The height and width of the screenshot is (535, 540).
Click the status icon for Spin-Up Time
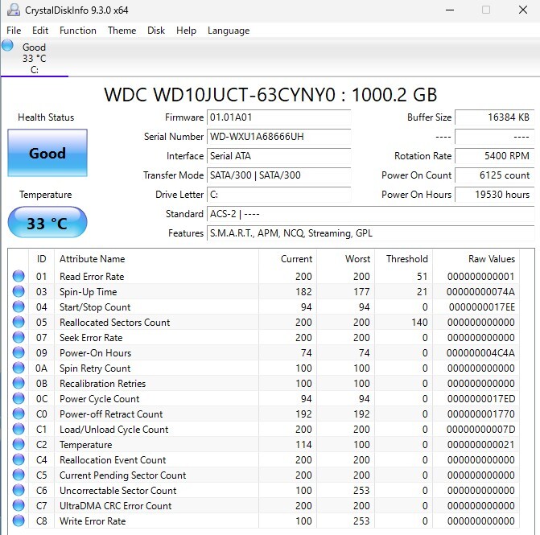pyautogui.click(x=19, y=291)
